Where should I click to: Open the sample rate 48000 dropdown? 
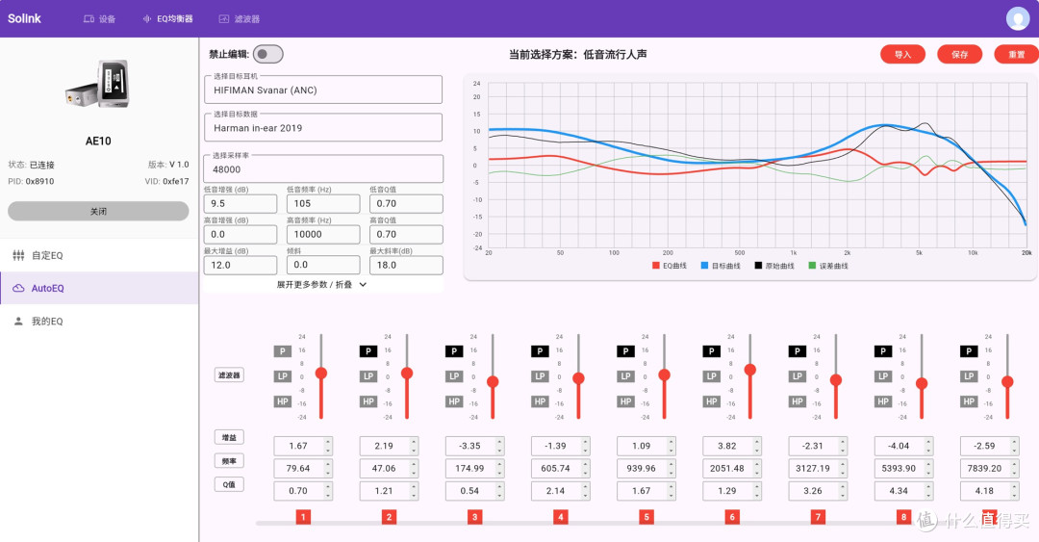point(323,168)
